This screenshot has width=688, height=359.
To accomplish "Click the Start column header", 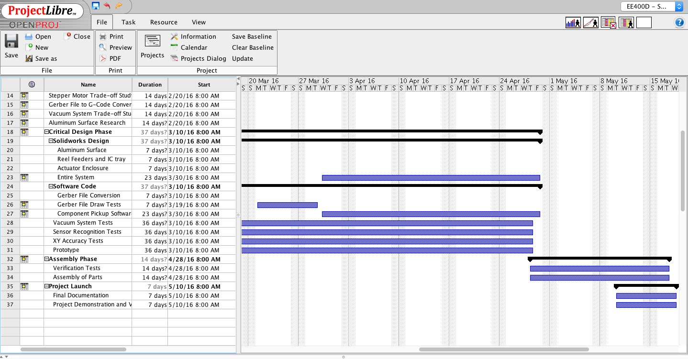I will pyautogui.click(x=204, y=85).
